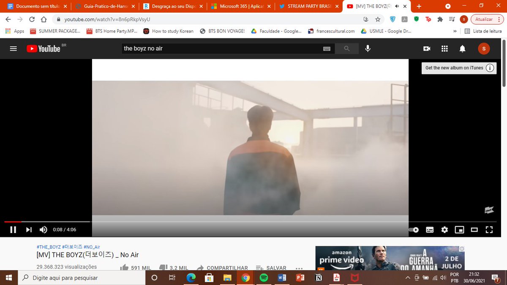Open the YouTube apps grid
This screenshot has width=507, height=285.
(x=444, y=49)
